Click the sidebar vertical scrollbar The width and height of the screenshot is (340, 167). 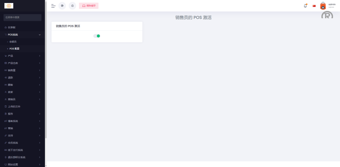[46, 69]
